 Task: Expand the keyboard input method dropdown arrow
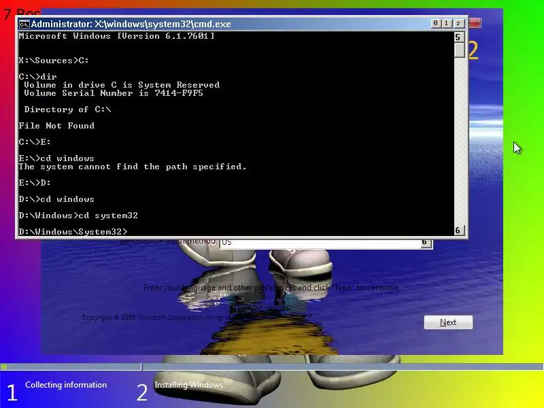pyautogui.click(x=426, y=243)
